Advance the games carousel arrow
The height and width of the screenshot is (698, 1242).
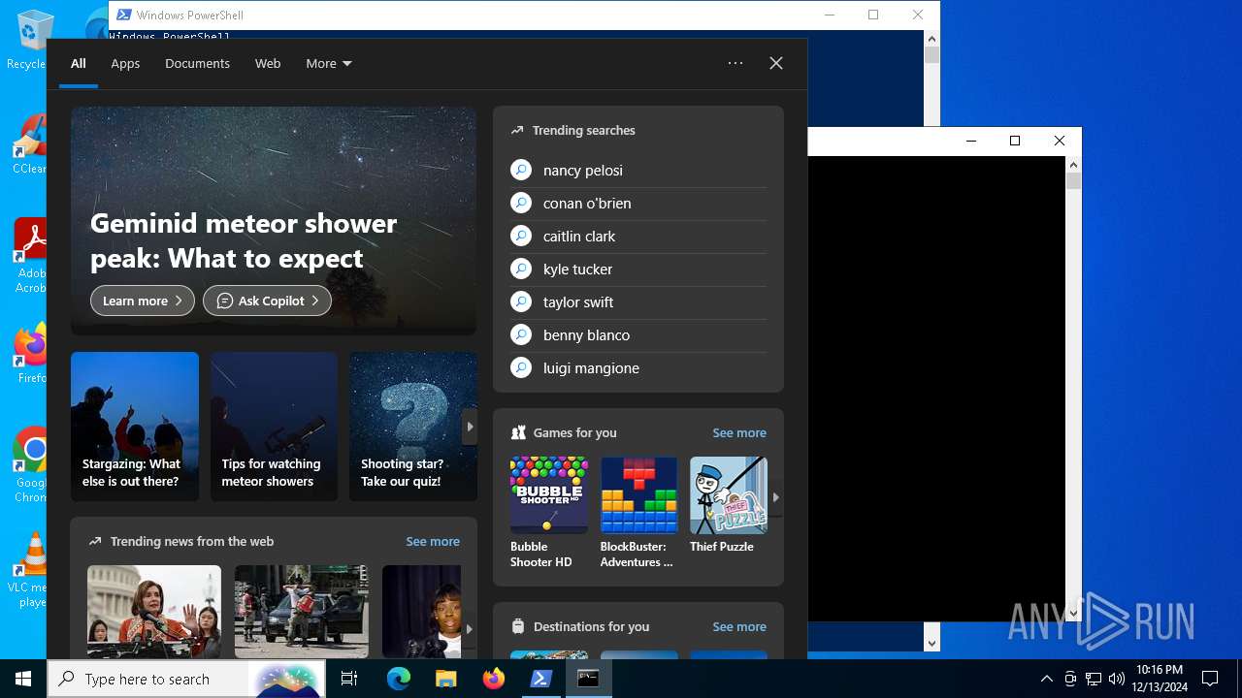775,497
